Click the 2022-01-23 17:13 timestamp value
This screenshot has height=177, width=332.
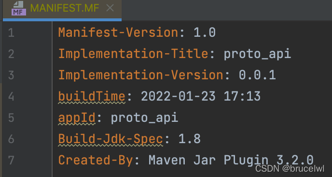coord(201,97)
